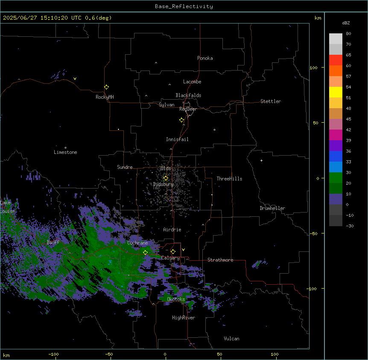Screen dimensions: 368x360
Task: Select the Lacombe city label
Action: point(192,82)
